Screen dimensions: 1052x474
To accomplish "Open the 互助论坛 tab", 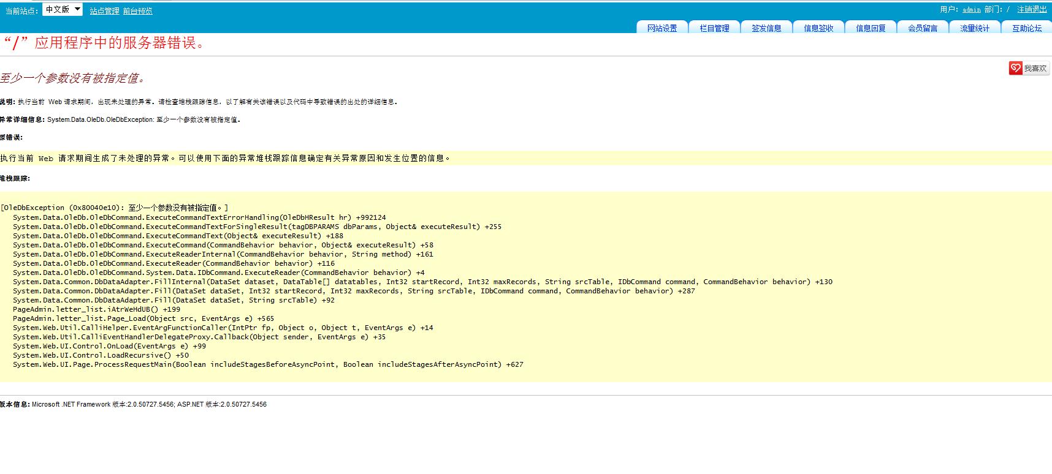I will point(1027,28).
